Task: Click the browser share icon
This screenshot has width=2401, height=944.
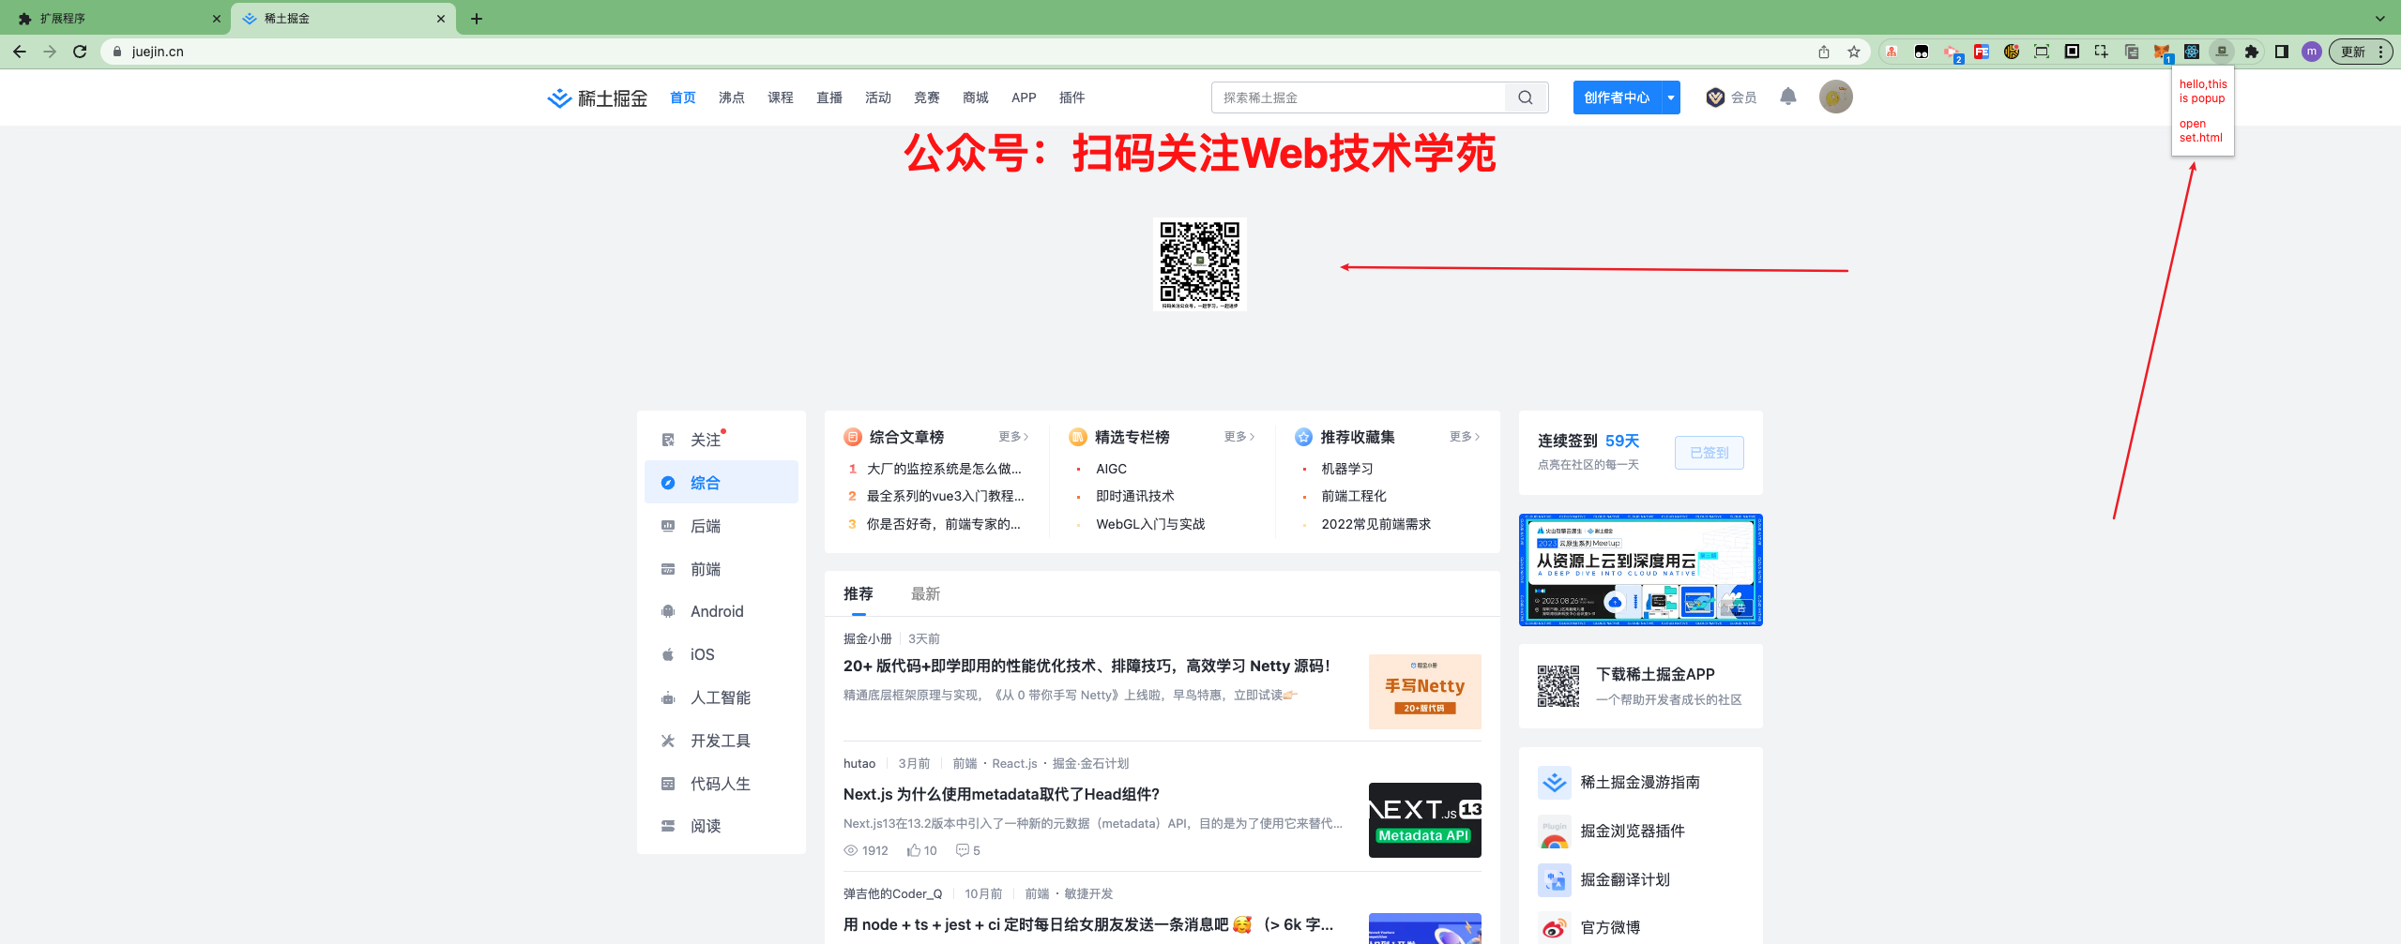Action: point(1823,52)
